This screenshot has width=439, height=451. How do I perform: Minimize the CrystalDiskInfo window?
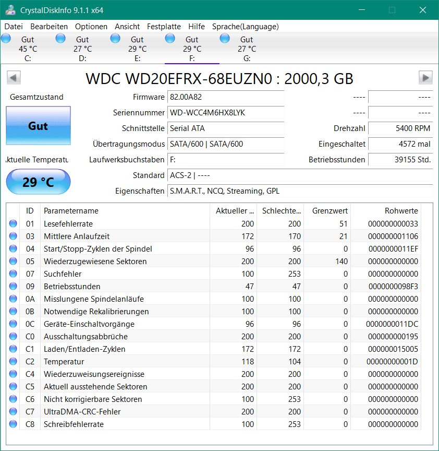click(x=362, y=10)
